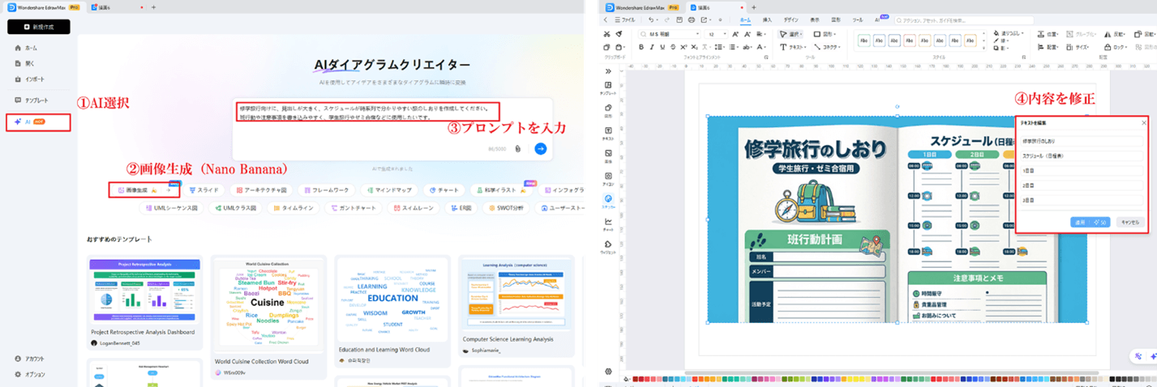
Task: Send the prompt with the blue arrow button
Action: point(541,149)
